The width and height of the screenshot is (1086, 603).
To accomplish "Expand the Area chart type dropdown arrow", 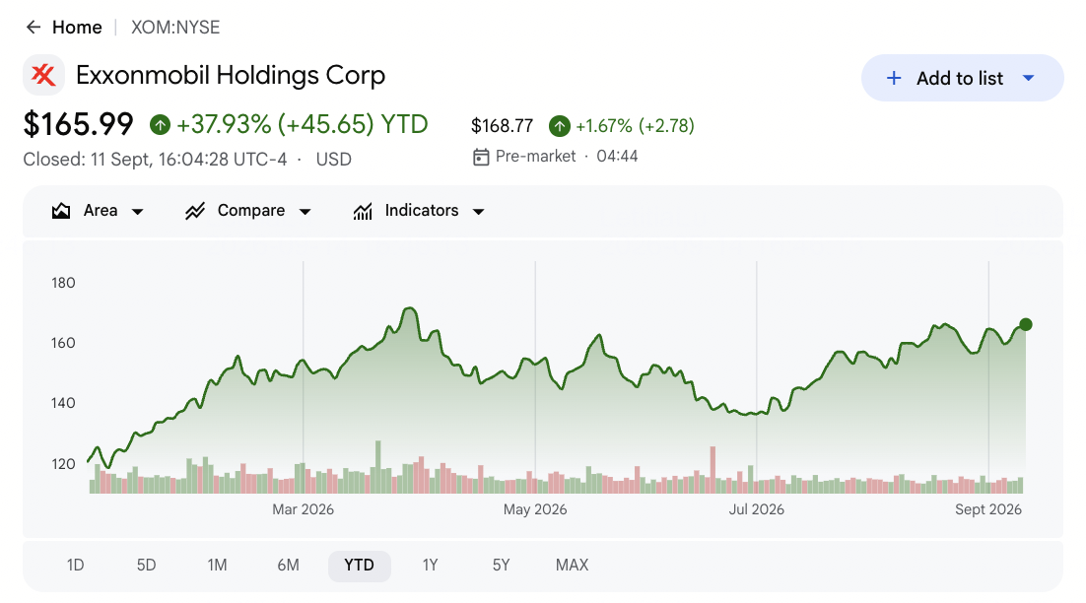I will (137, 211).
